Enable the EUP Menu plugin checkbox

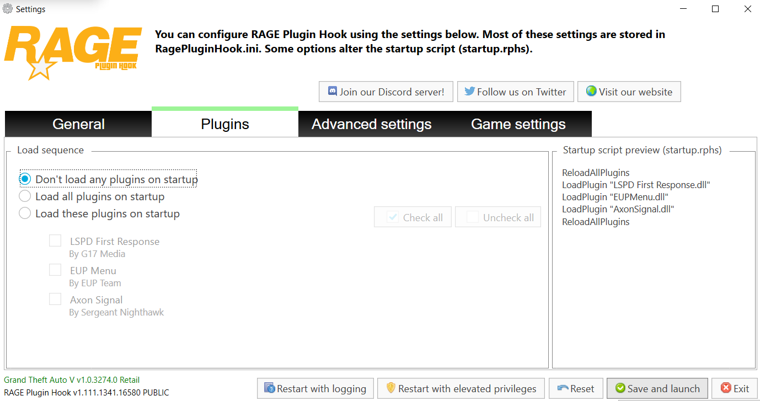(x=55, y=270)
